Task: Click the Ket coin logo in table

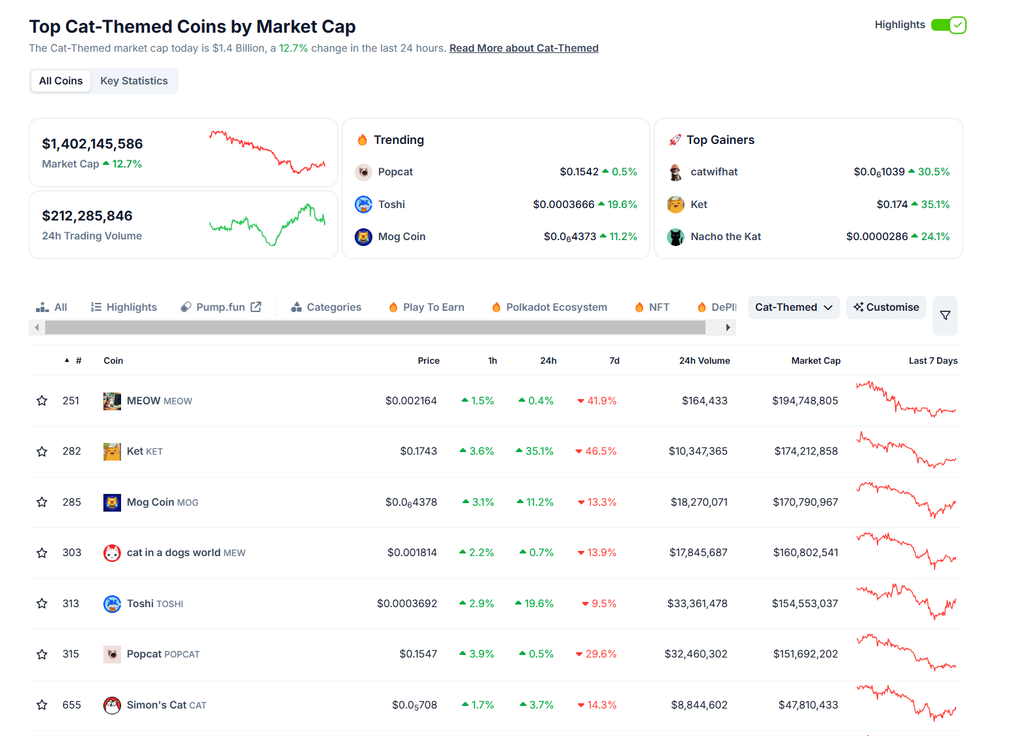Action: click(112, 451)
